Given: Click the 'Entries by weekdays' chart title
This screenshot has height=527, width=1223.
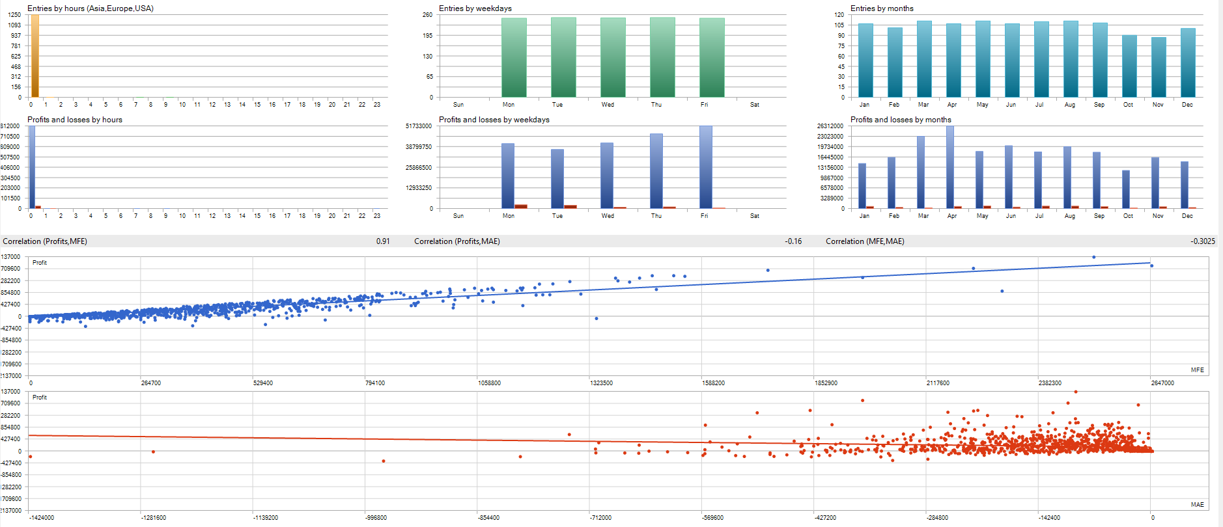Looking at the screenshot, I should click(475, 8).
